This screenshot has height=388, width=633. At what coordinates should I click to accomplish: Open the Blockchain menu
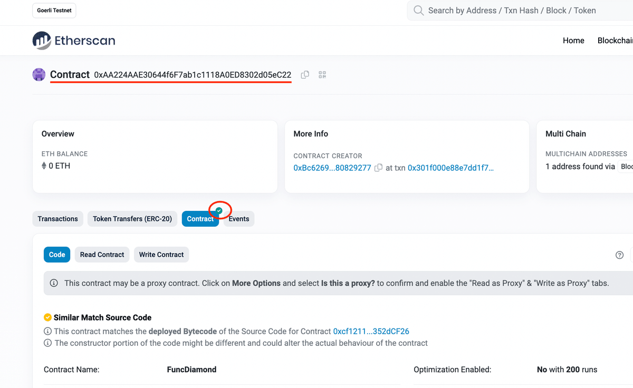(615, 41)
